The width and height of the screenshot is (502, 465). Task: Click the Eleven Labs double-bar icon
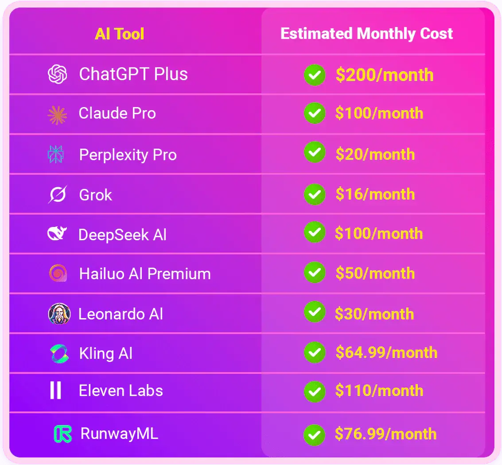click(56, 391)
